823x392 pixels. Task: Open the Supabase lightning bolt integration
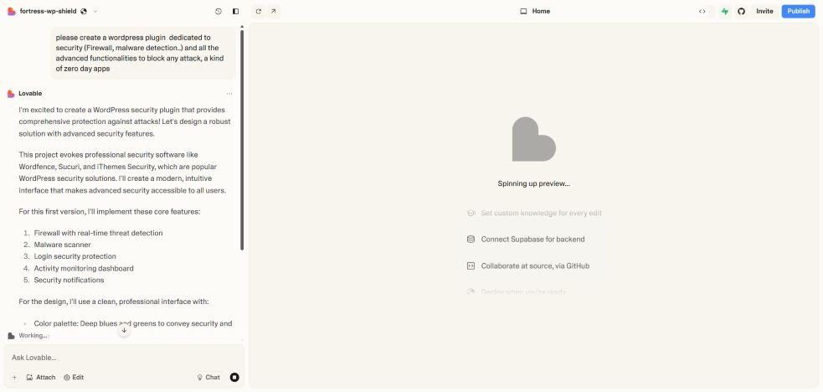click(x=725, y=11)
